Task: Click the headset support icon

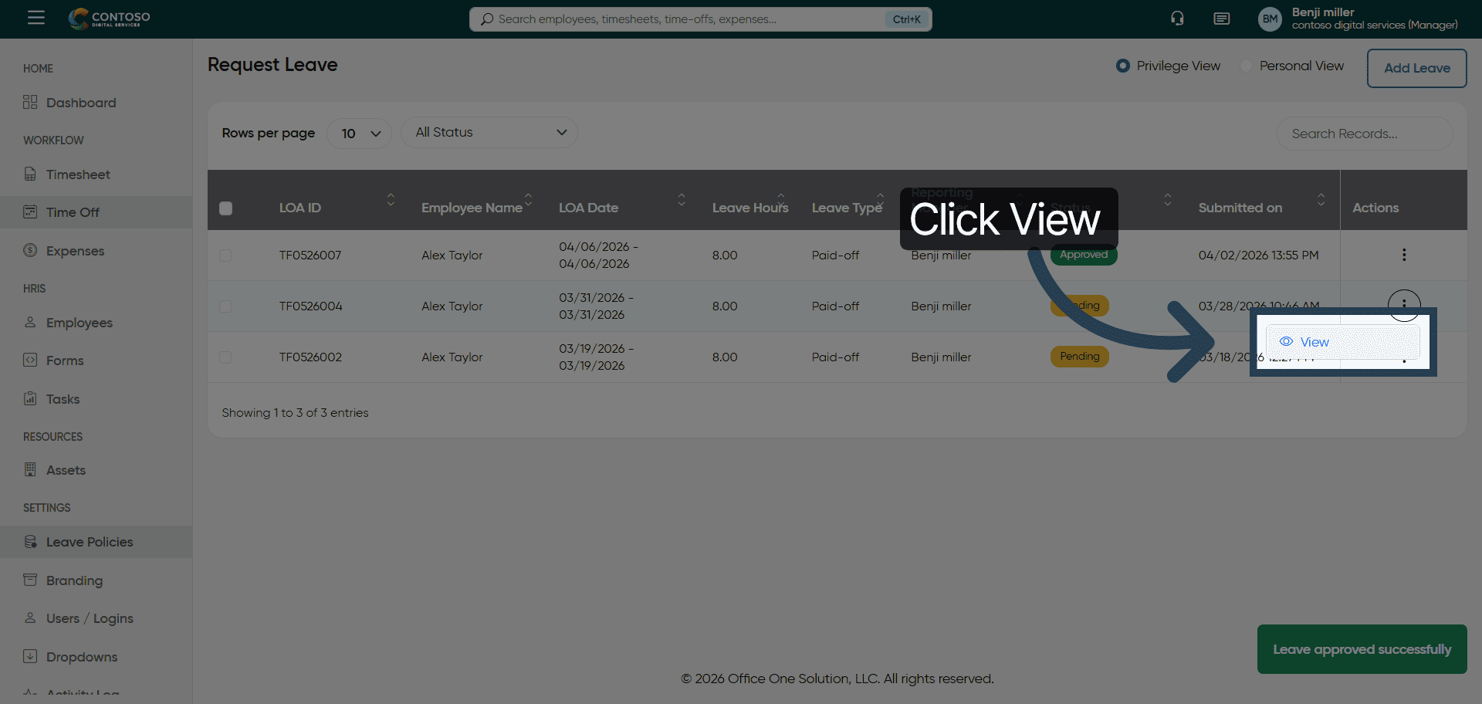Action: [1177, 19]
